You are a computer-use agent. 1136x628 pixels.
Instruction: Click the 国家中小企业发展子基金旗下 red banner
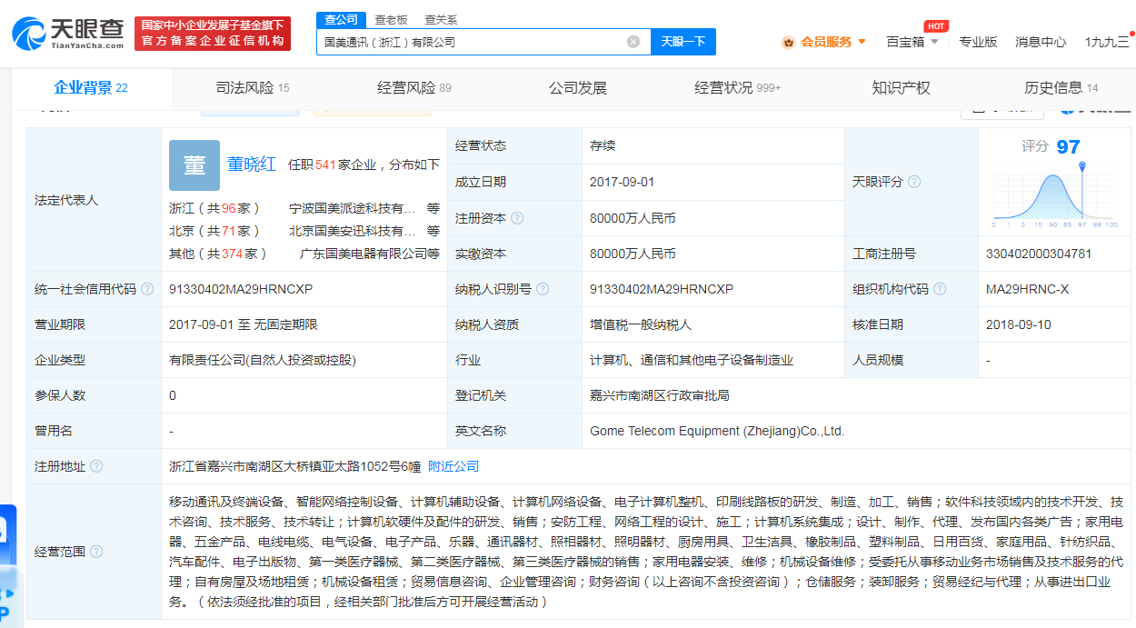pyautogui.click(x=213, y=33)
